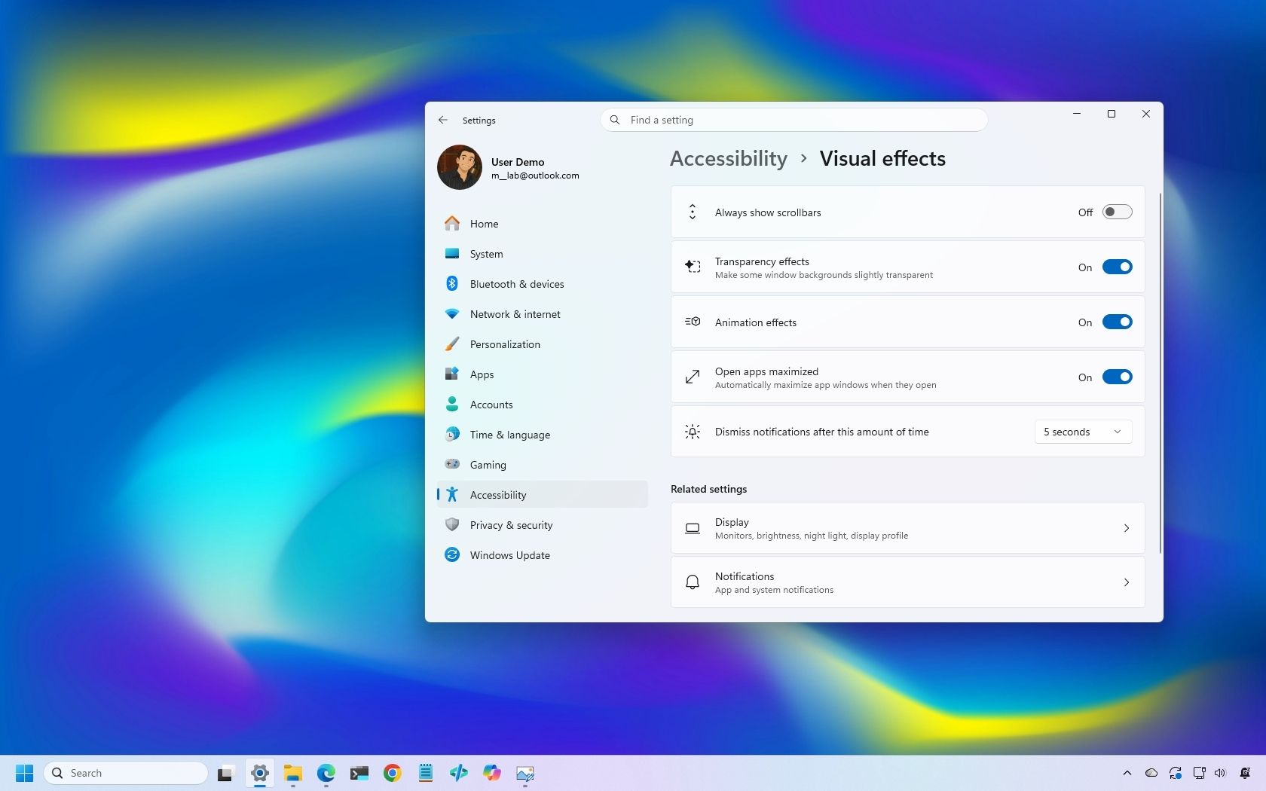Open Notifications related settings
The height and width of the screenshot is (791, 1266).
point(907,582)
